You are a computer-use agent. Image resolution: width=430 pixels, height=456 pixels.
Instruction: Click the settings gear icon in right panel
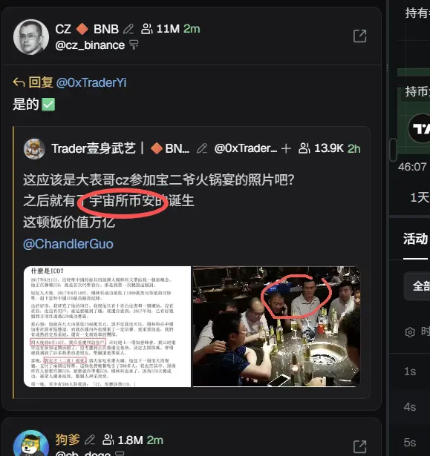[x=410, y=332]
